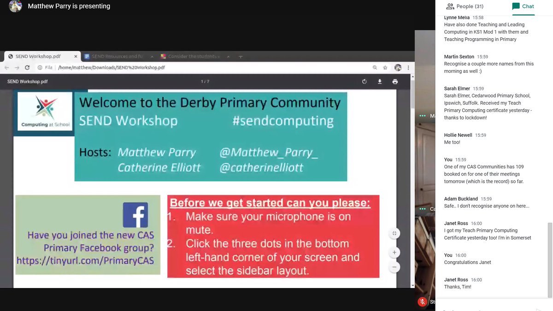Click the PDF page counter 1 / 7
The height and width of the screenshot is (311, 553).
click(205, 82)
